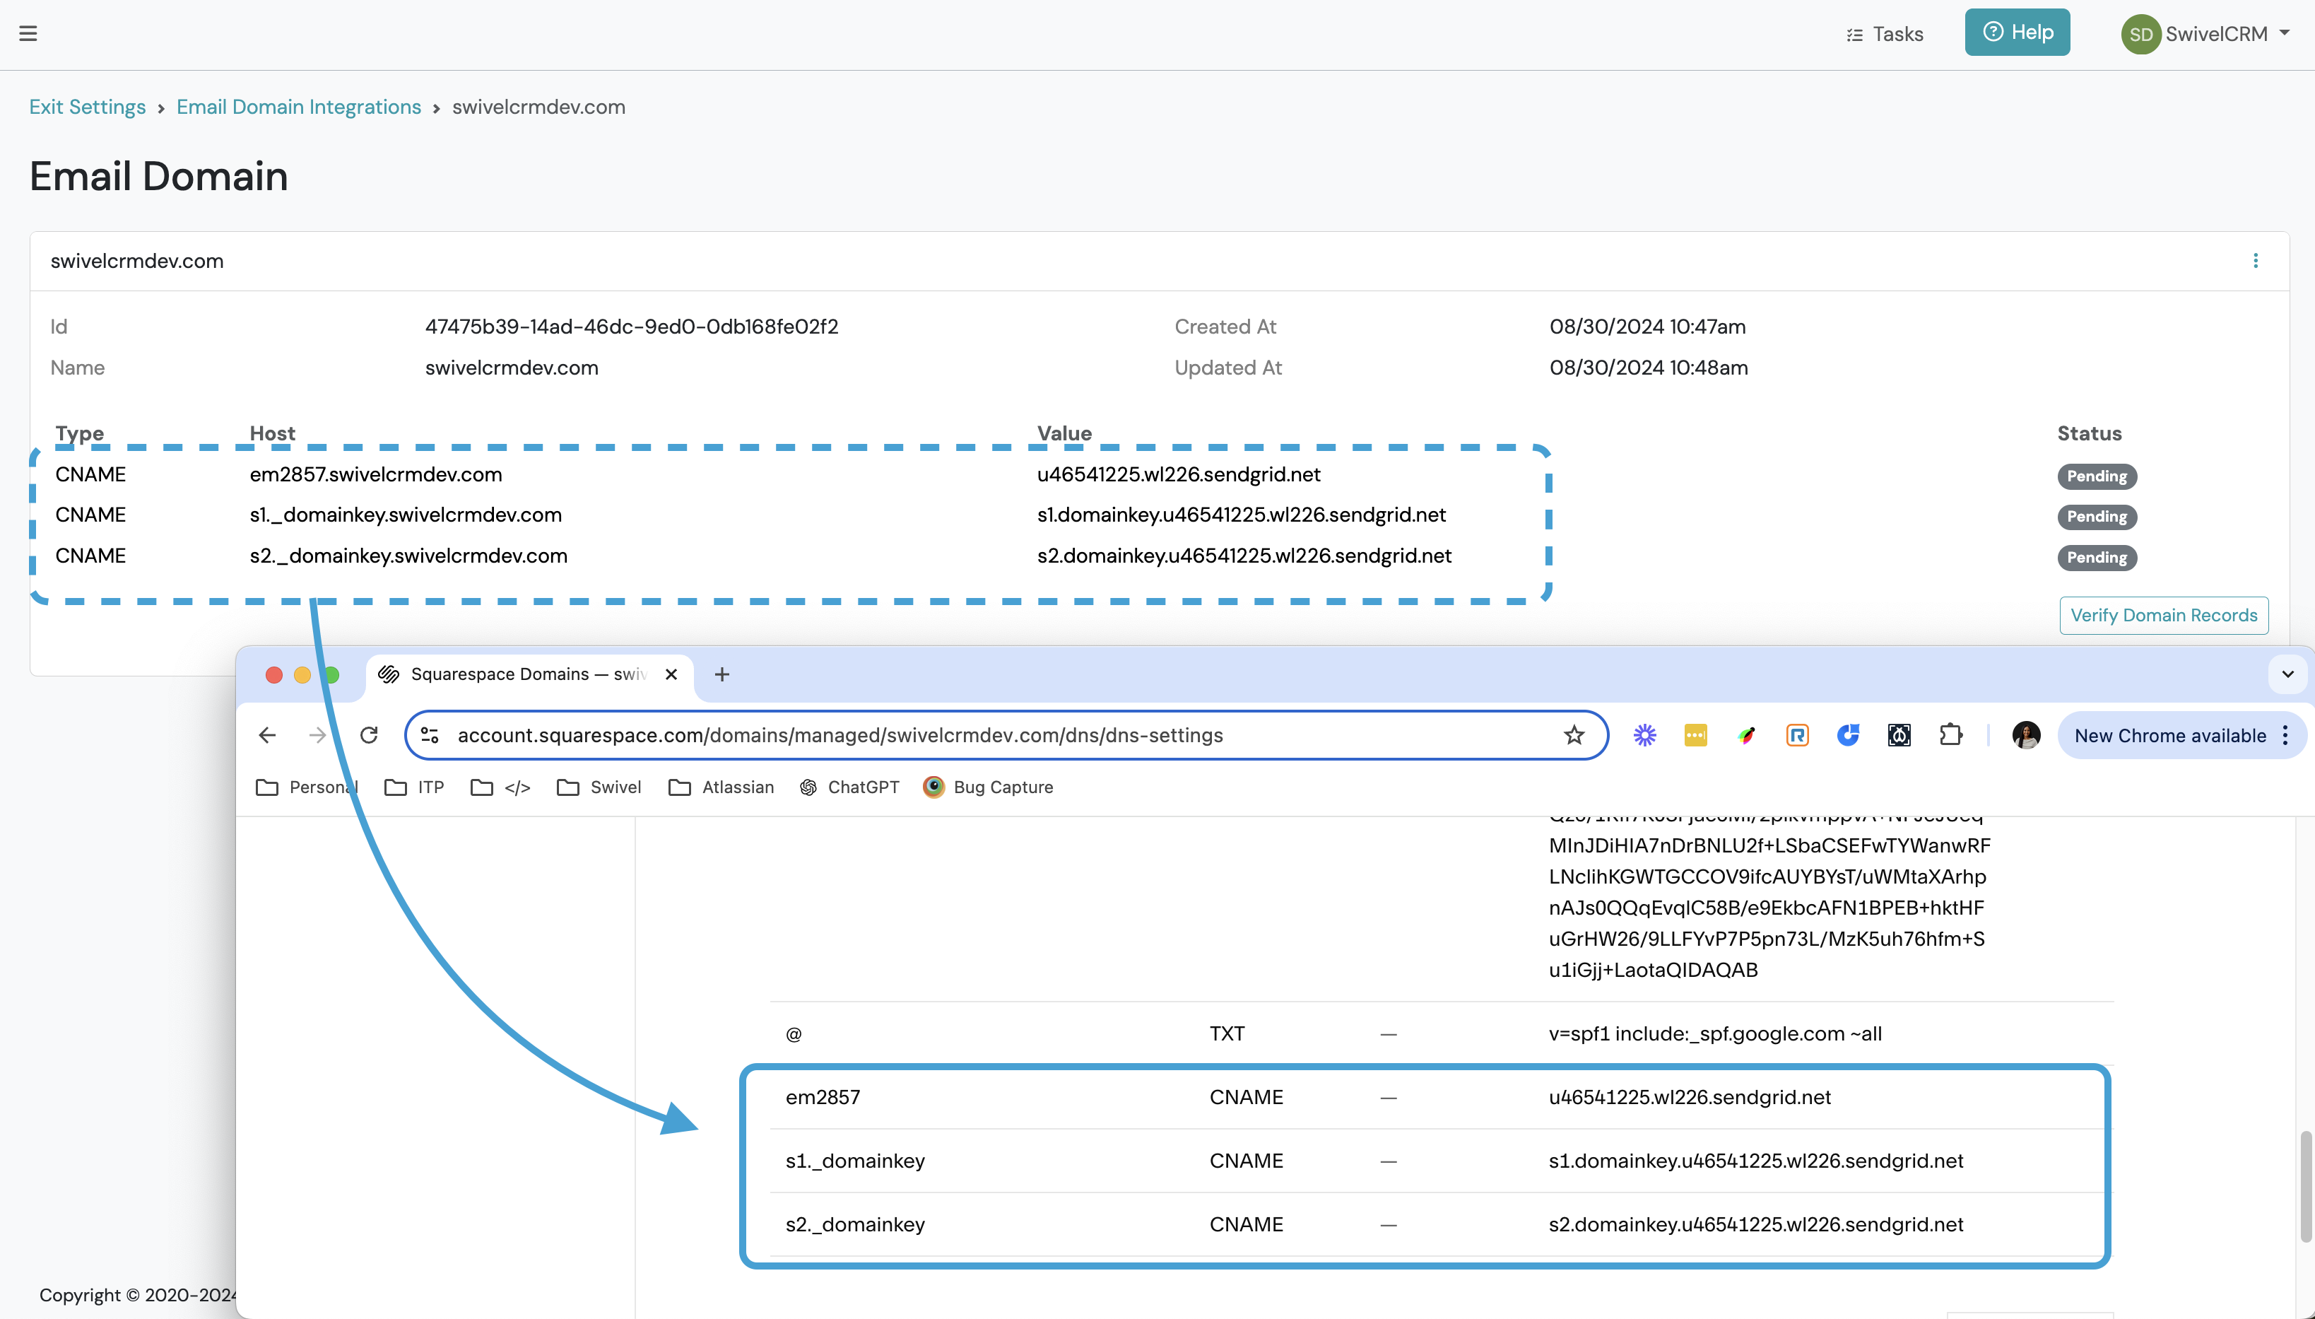Open the ITP bookmarks folder
This screenshot has height=1319, width=2315.
pos(415,787)
